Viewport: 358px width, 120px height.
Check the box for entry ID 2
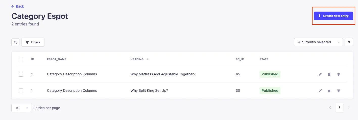(x=21, y=74)
